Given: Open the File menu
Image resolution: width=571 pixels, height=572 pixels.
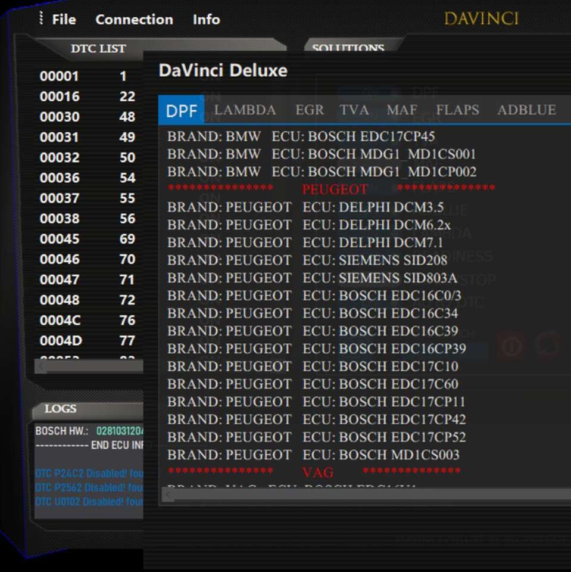Looking at the screenshot, I should point(64,19).
